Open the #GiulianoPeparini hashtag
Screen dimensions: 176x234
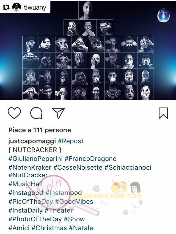(x=35, y=159)
